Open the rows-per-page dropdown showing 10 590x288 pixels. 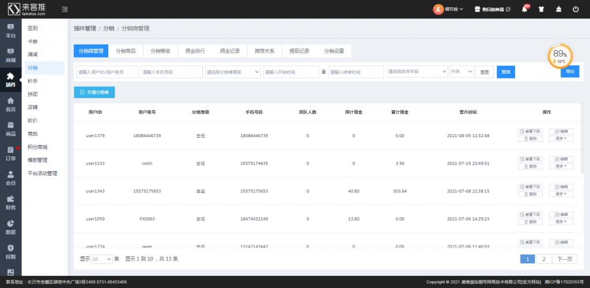102,259
